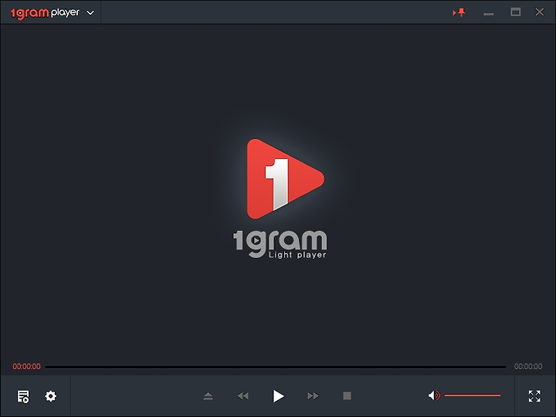The image size is (556, 417).
Task: Open the 1gram player menu dropdown arrow
Action: (90, 13)
